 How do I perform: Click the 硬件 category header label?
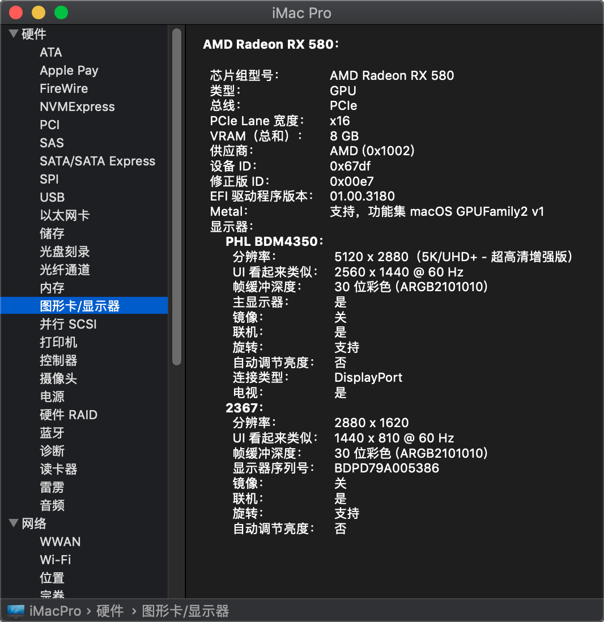[34, 34]
